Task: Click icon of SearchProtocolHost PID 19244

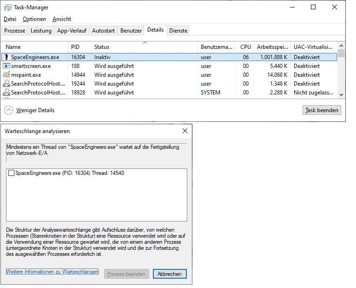Action: pyautogui.click(x=7, y=84)
